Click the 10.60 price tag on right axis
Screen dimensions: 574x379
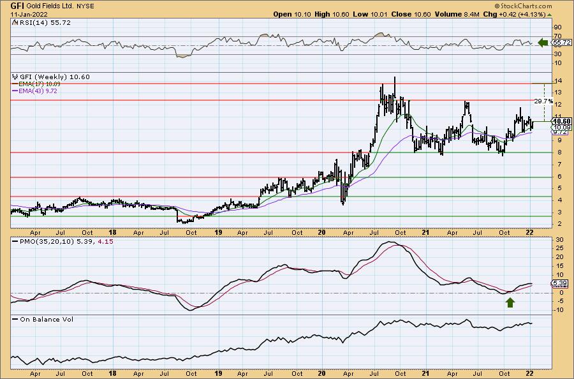pos(562,121)
